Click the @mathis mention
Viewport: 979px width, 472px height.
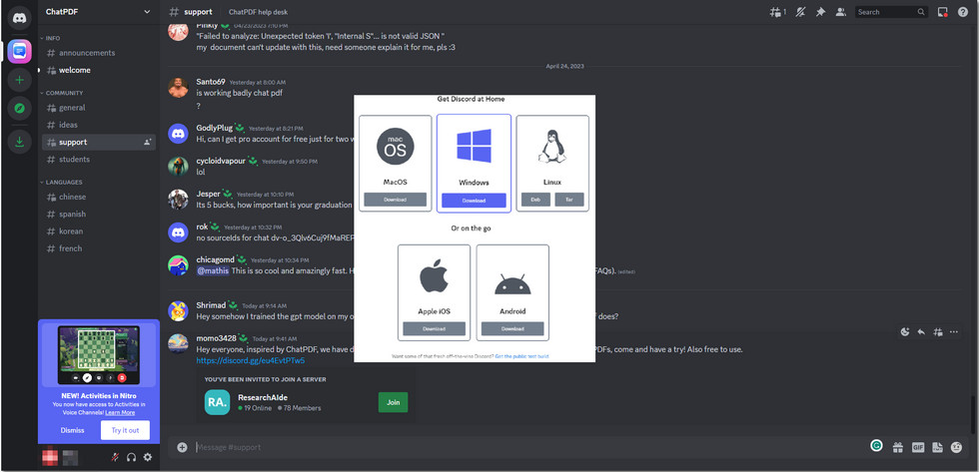click(213, 270)
